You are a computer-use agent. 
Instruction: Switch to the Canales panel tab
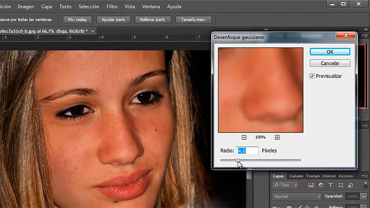tap(296, 176)
